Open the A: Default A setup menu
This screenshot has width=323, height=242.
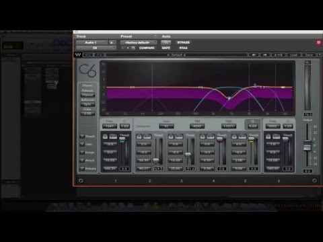coord(176,54)
